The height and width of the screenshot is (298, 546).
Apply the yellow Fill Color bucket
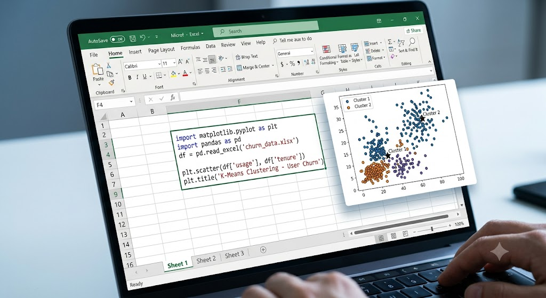pos(173,74)
